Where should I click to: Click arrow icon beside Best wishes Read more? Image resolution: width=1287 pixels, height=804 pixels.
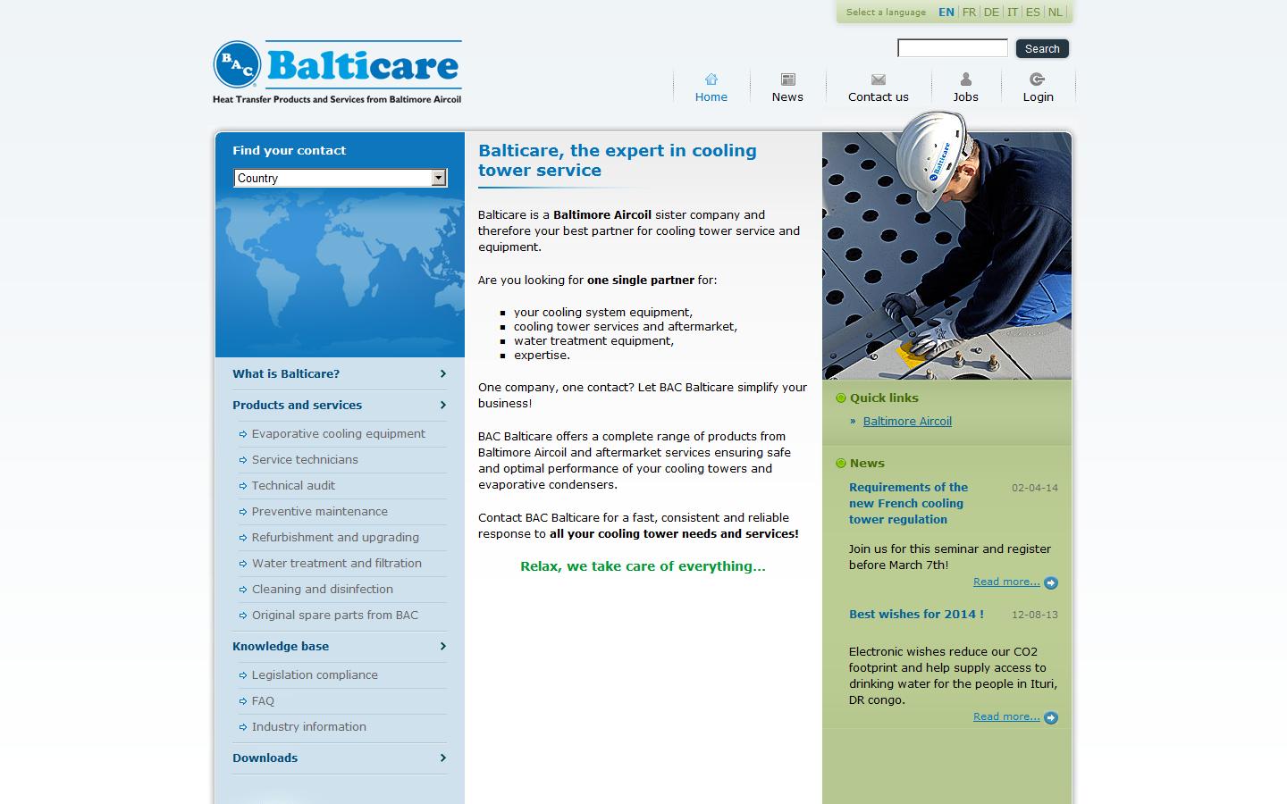click(x=1051, y=718)
